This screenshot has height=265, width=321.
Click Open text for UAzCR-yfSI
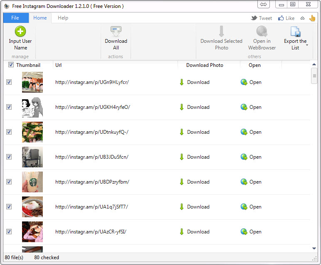point(255,232)
